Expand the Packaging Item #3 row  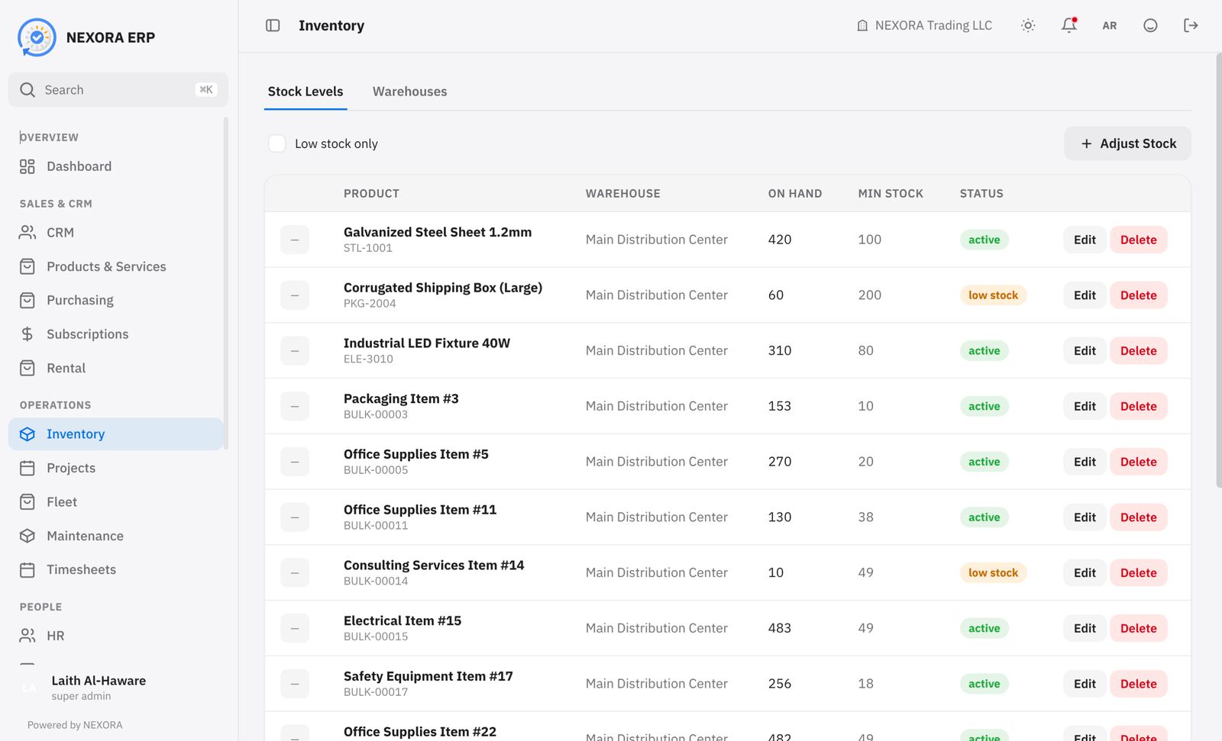(x=295, y=406)
